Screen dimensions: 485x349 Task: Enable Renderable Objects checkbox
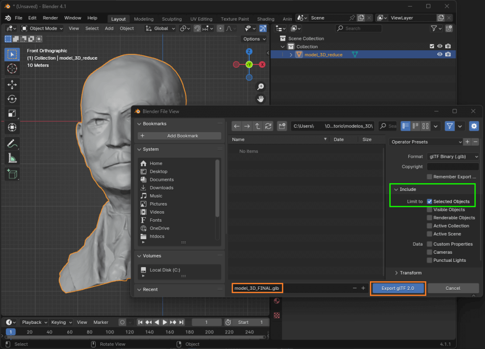tap(429, 218)
